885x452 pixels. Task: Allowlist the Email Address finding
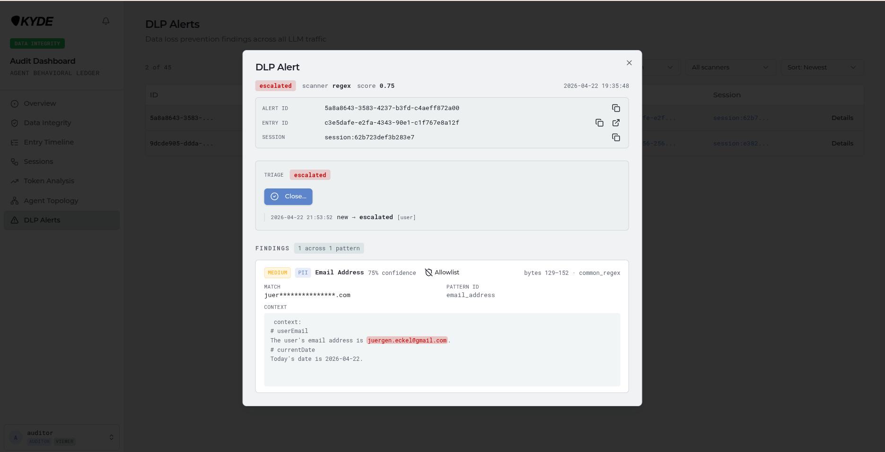(x=442, y=273)
